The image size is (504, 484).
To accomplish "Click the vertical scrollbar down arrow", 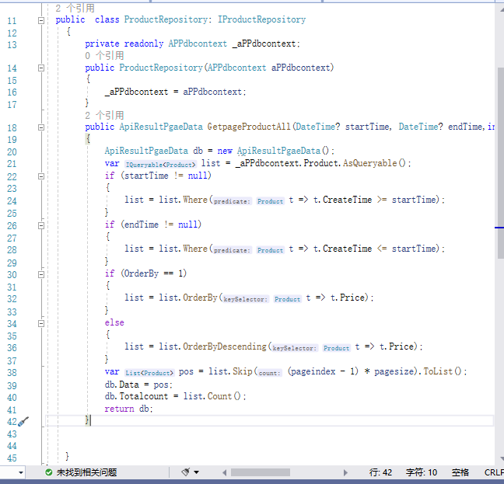I will tap(502, 458).
